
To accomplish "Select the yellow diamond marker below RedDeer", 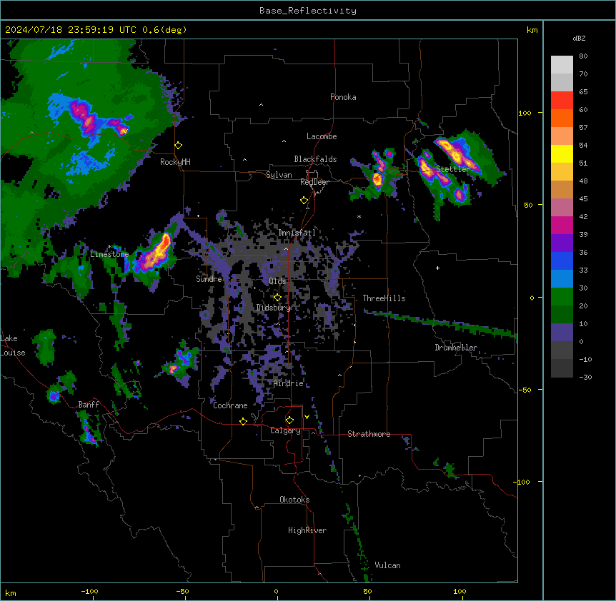I will click(x=304, y=201).
